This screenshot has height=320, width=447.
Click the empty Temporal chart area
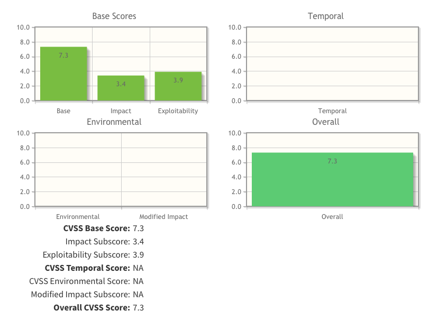[x=332, y=63]
